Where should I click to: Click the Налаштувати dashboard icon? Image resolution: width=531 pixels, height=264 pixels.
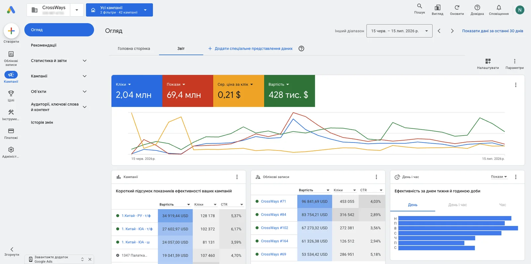pos(488,61)
